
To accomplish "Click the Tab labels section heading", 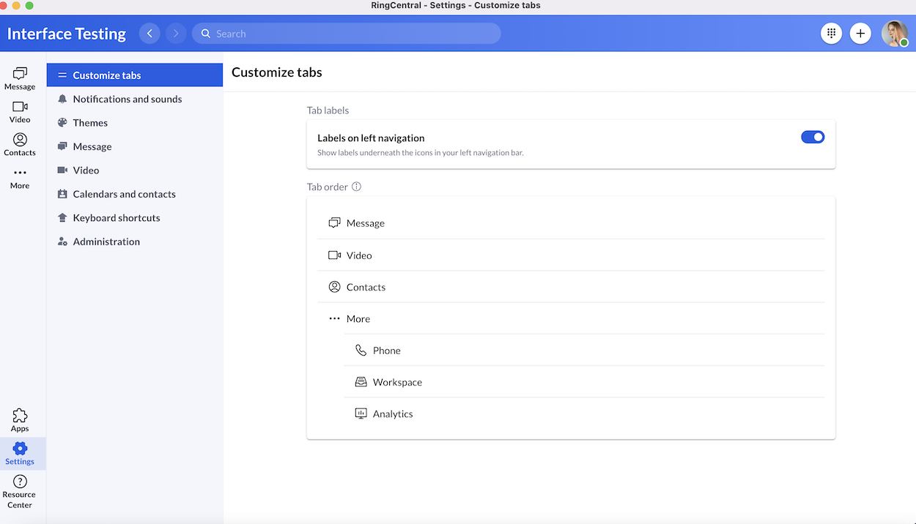I will (x=328, y=111).
